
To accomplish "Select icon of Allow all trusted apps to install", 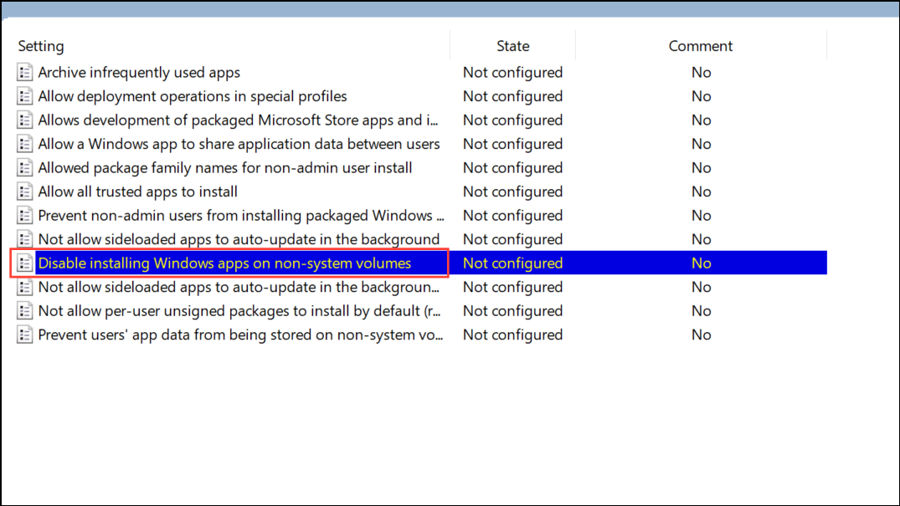I will coord(24,192).
